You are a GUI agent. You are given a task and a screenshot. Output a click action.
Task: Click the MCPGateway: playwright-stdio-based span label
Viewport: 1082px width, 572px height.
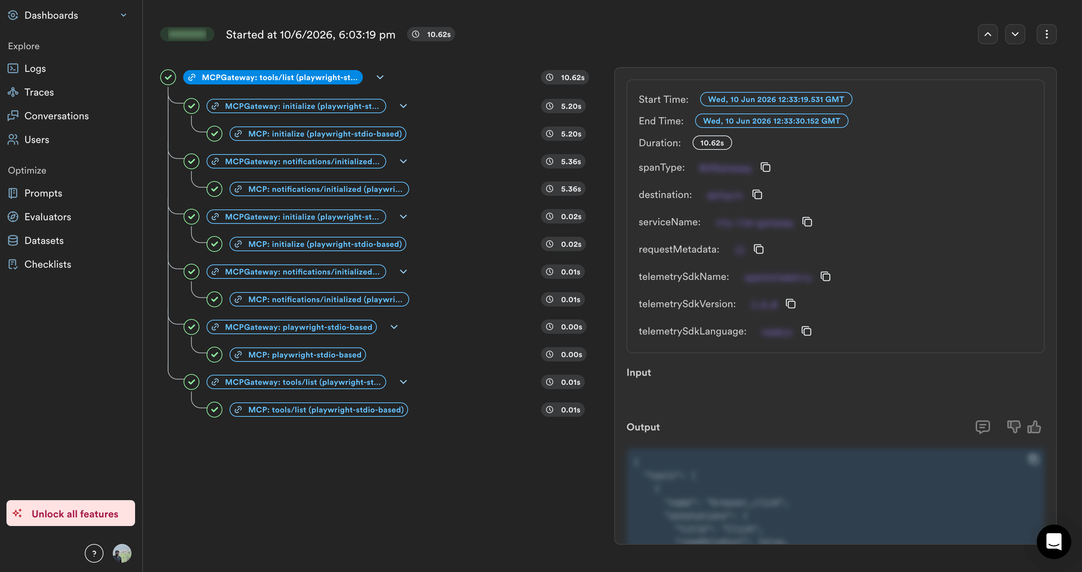291,327
